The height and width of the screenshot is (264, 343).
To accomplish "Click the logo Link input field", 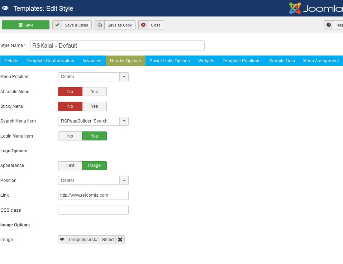I will (x=93, y=195).
